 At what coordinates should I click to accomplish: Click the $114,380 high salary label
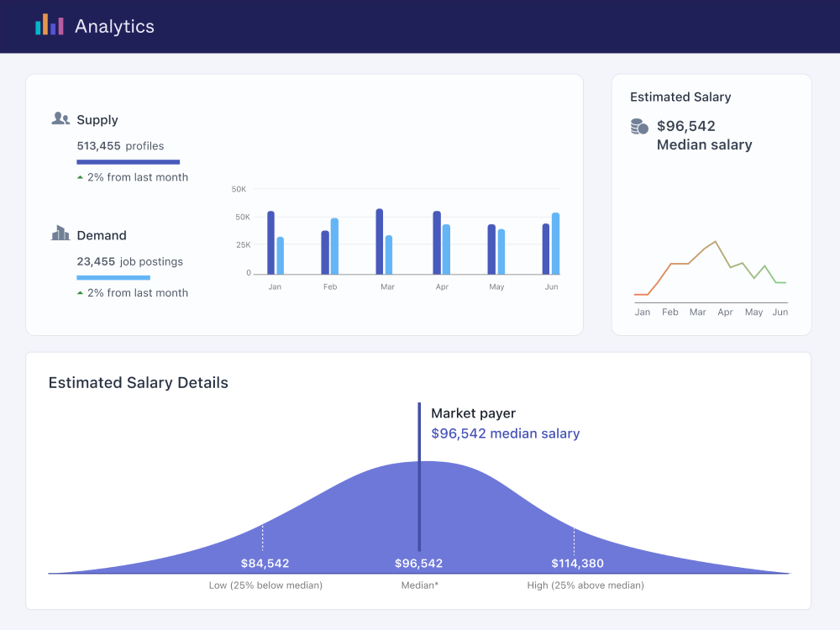click(577, 564)
